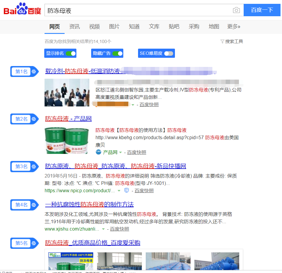
Task: Click the warehouse interior product image
Action: point(119,261)
